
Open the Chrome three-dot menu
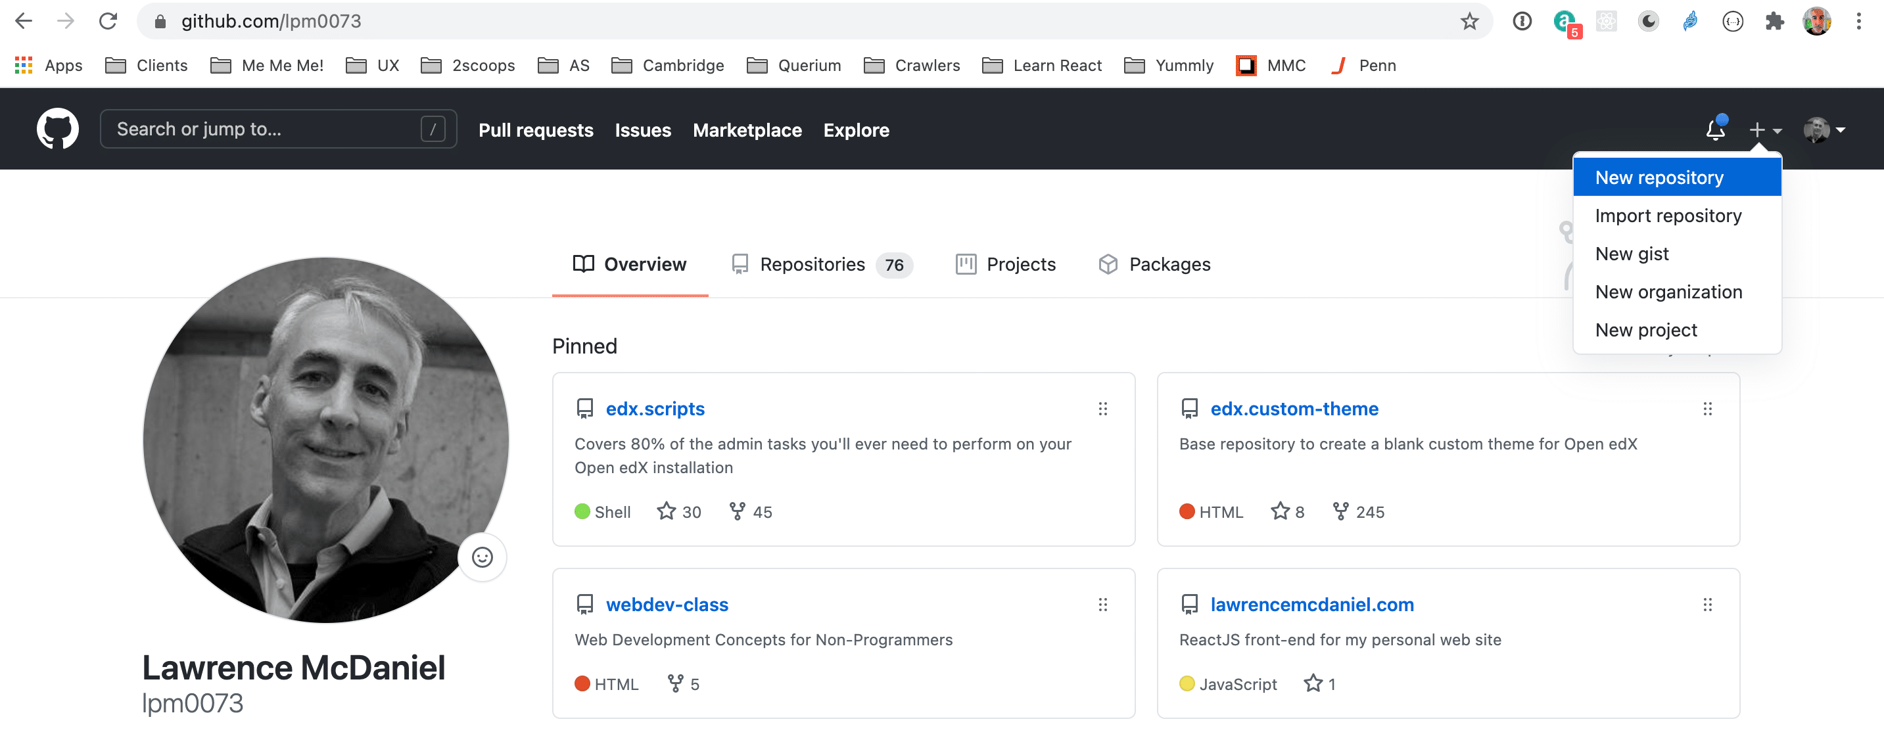click(1858, 21)
